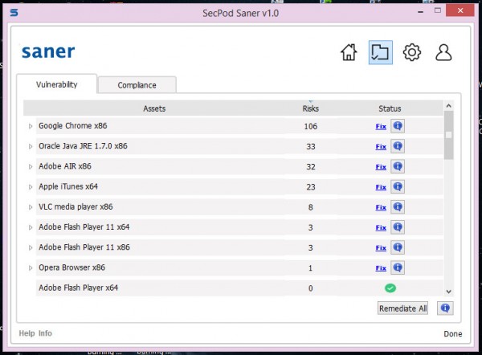
Task: Fix Adobe Flash Player 11 x86
Action: (x=381, y=248)
